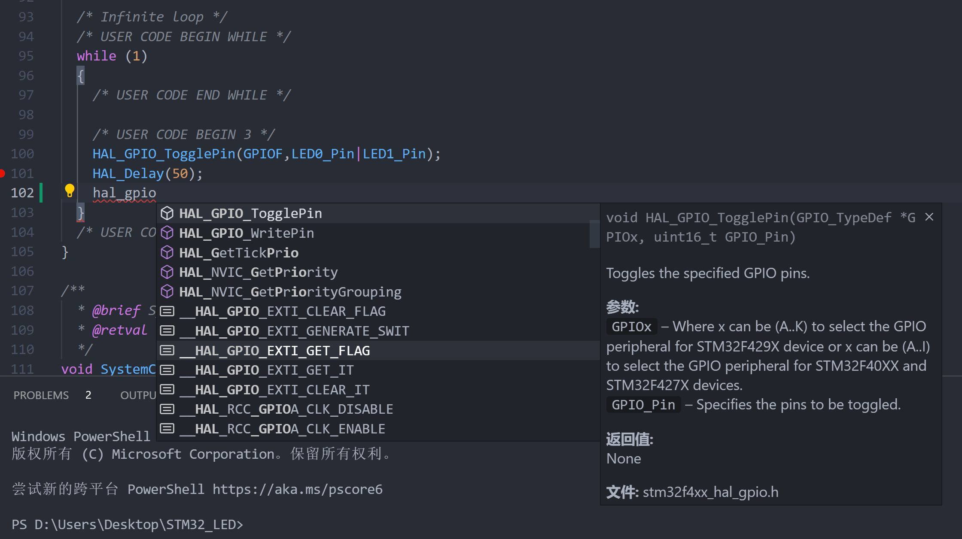Image resolution: width=962 pixels, height=539 pixels.
Task: Click the method icon beside HAL_GPIO_TogglePin
Action: click(x=167, y=212)
